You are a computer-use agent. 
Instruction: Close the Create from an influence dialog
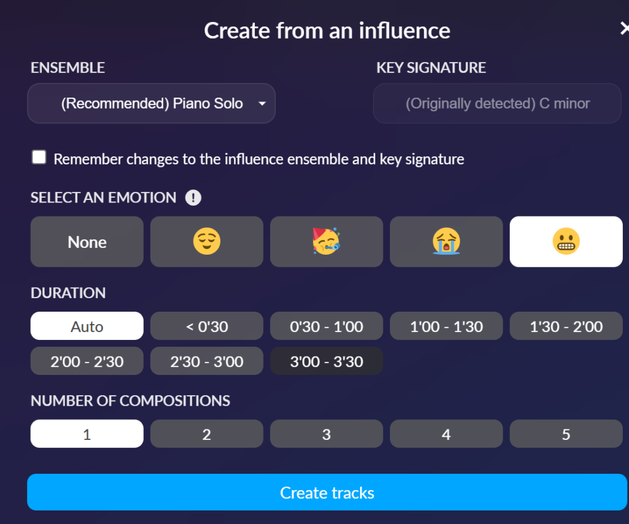pyautogui.click(x=624, y=29)
